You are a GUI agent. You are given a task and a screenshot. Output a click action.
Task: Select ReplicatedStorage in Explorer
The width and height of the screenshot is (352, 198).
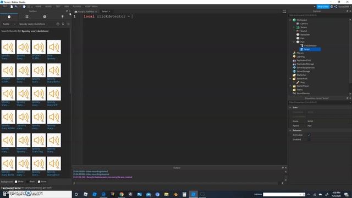pyautogui.click(x=305, y=64)
